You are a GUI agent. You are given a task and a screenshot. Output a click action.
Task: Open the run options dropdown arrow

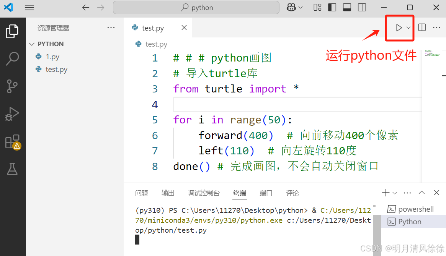[x=408, y=28]
